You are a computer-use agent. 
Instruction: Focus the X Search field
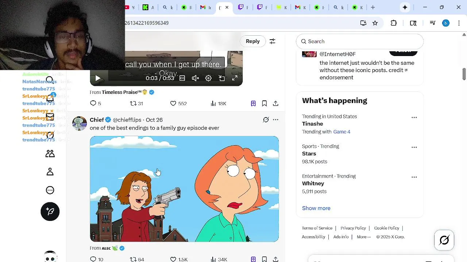360,41
